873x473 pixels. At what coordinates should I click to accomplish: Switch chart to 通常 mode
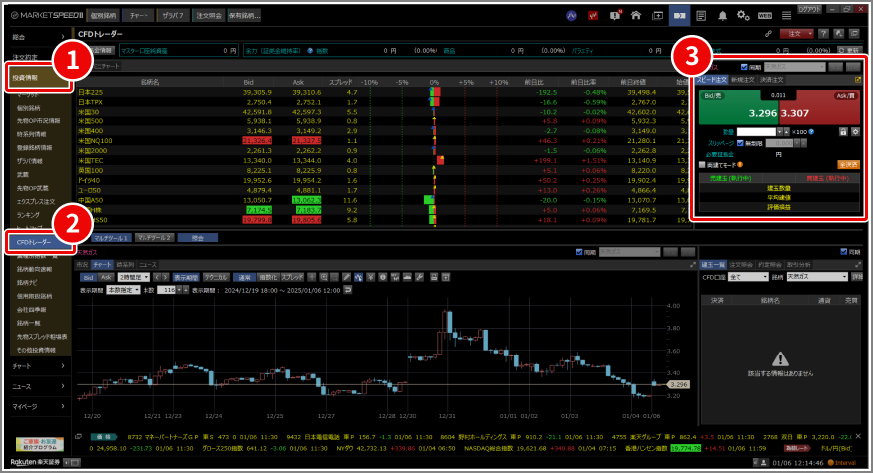(244, 277)
